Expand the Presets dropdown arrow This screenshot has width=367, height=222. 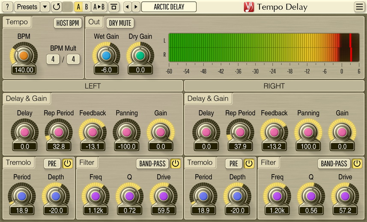(x=45, y=7)
